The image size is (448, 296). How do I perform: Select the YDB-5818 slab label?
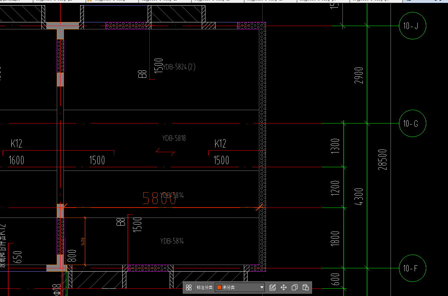coord(174,138)
